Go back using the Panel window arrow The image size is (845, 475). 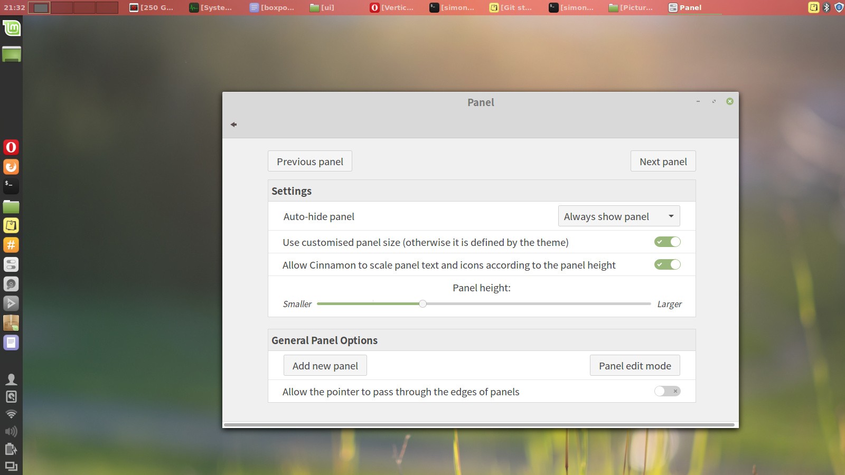point(233,125)
